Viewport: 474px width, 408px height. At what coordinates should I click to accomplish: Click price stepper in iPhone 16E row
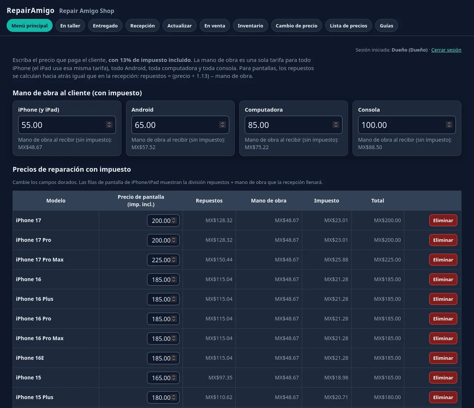pos(174,358)
